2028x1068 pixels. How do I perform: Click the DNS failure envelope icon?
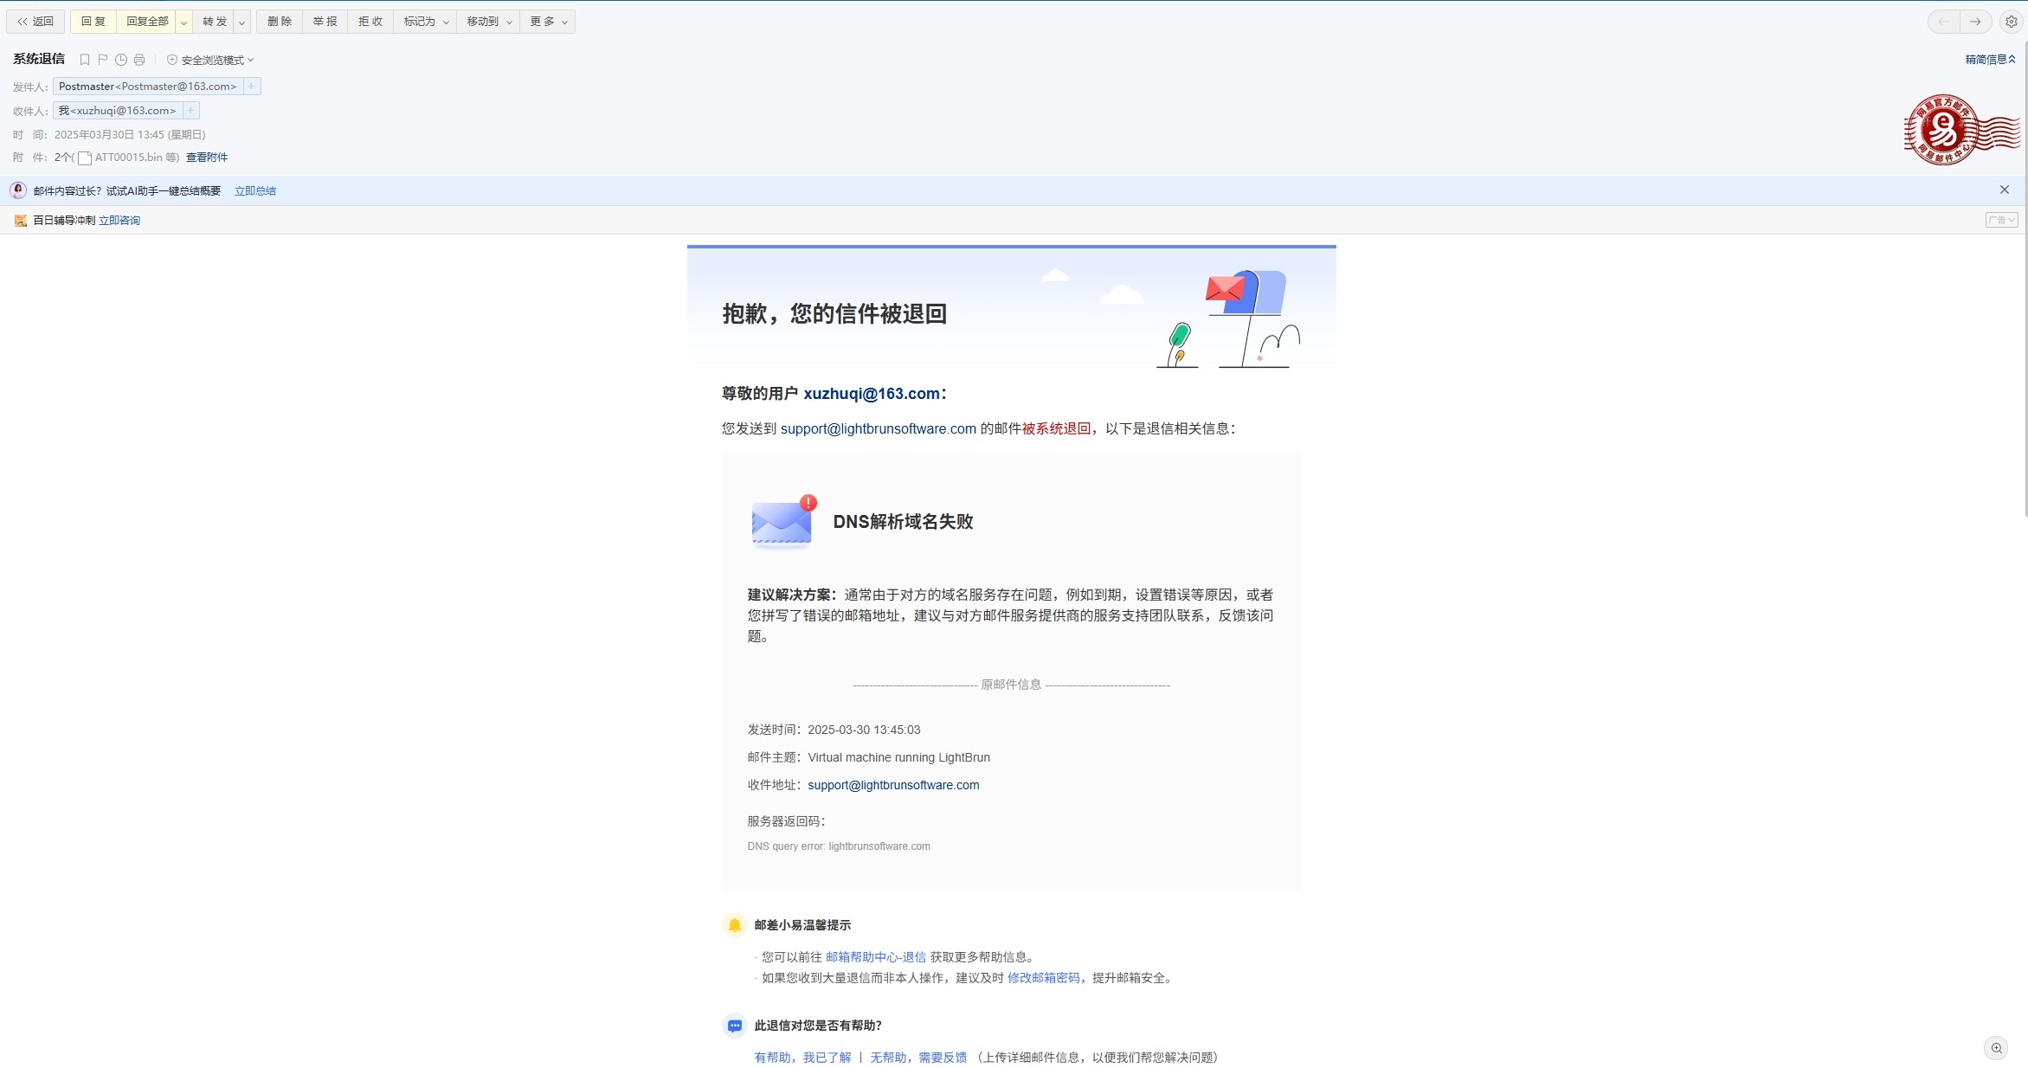click(783, 522)
